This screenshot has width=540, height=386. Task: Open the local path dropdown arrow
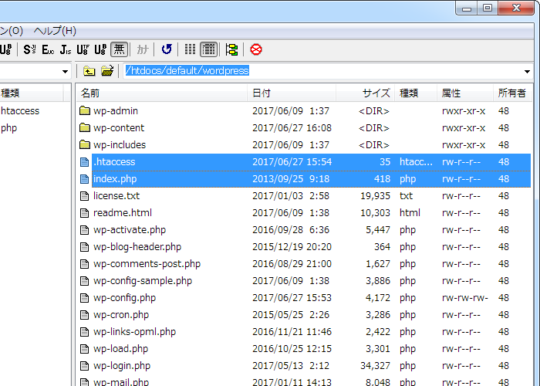pos(65,71)
